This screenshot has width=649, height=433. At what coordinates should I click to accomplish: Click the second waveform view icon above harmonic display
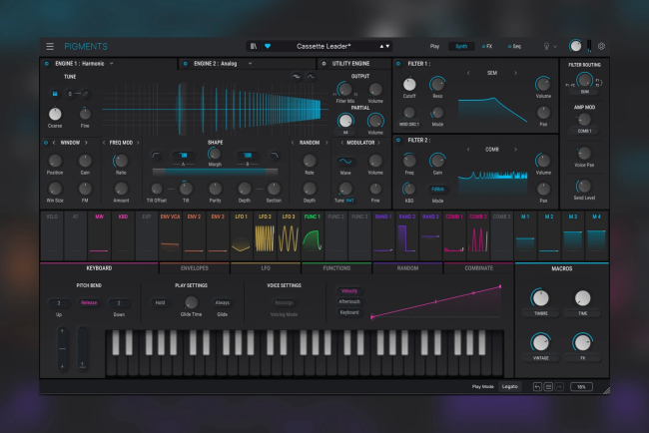311,77
